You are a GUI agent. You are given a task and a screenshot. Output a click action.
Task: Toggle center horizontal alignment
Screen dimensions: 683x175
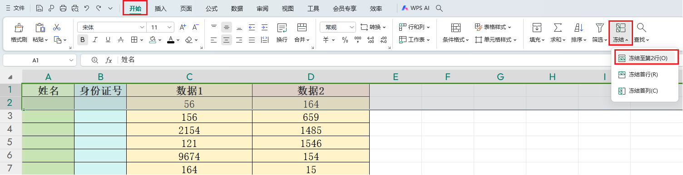click(x=227, y=40)
